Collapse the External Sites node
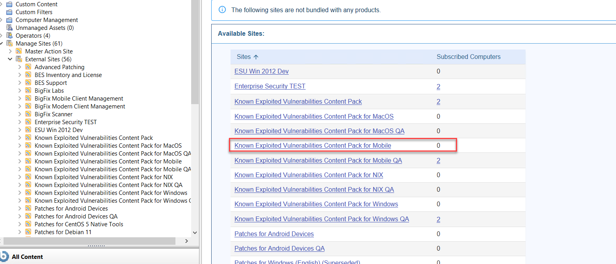This screenshot has width=616, height=264. tap(10, 59)
